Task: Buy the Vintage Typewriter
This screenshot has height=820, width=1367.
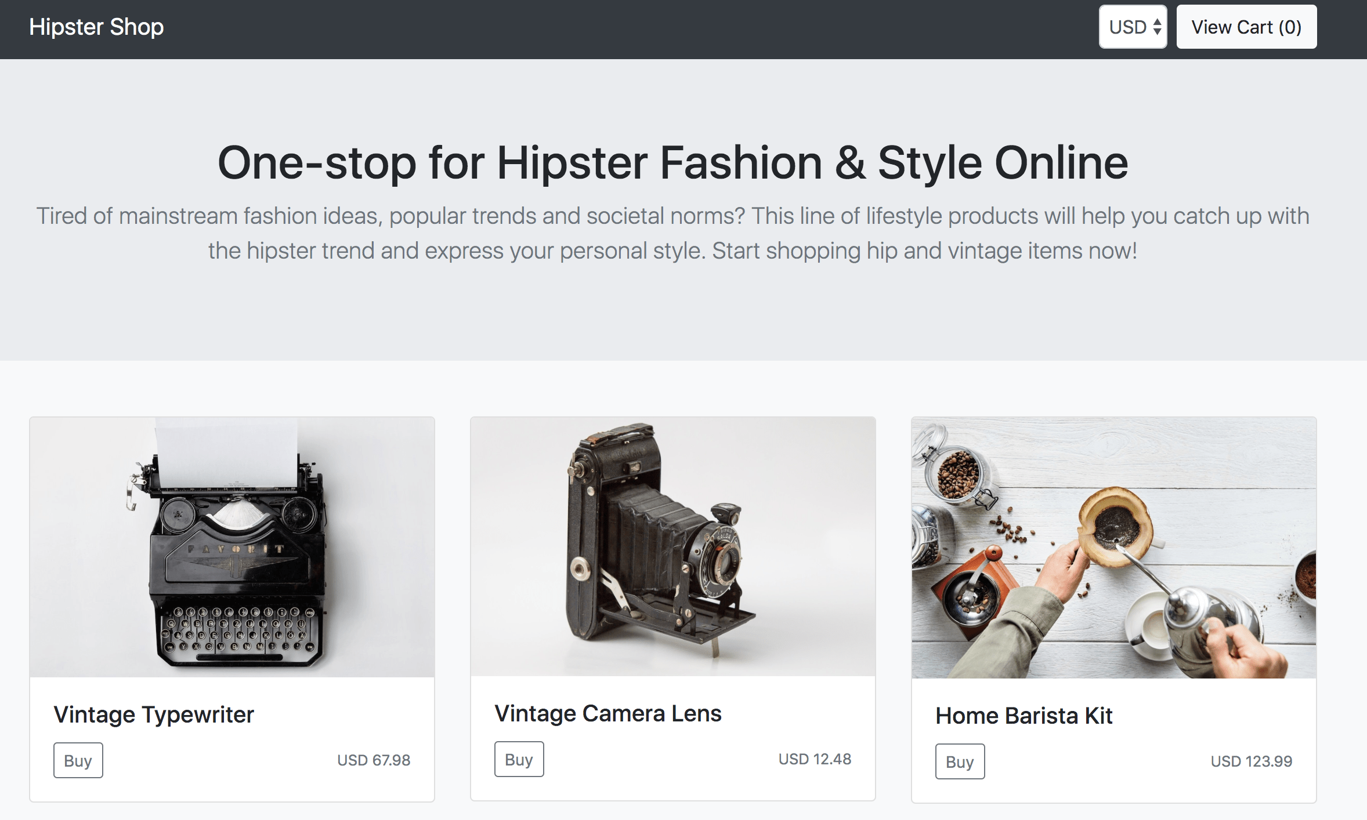Action: pos(78,760)
